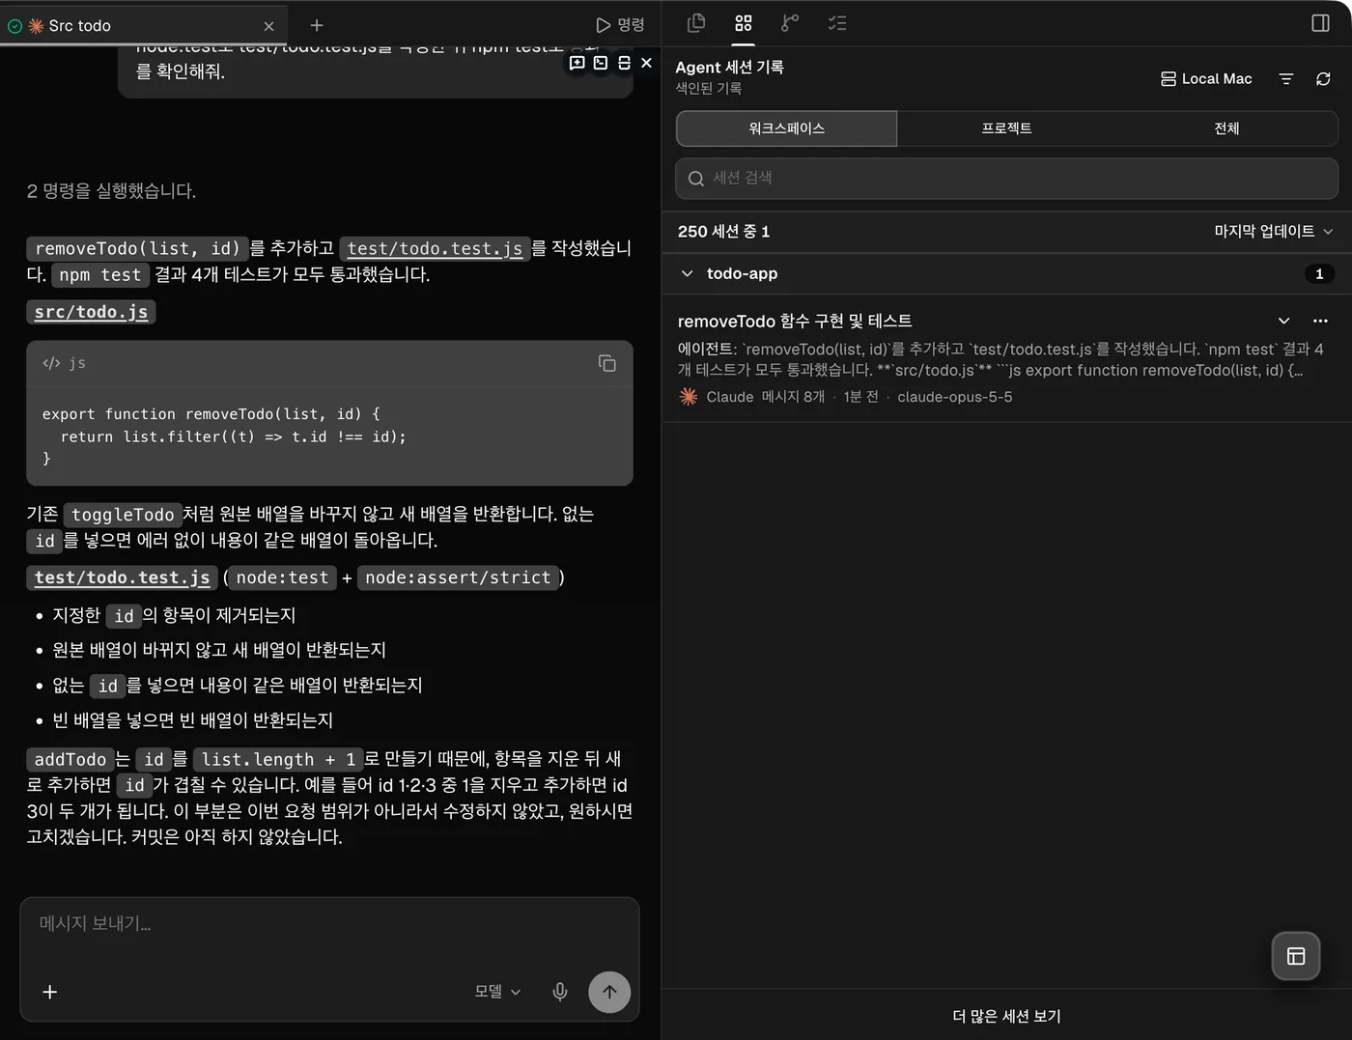Open the 마지막 업데이트 sort dropdown

1274,231
